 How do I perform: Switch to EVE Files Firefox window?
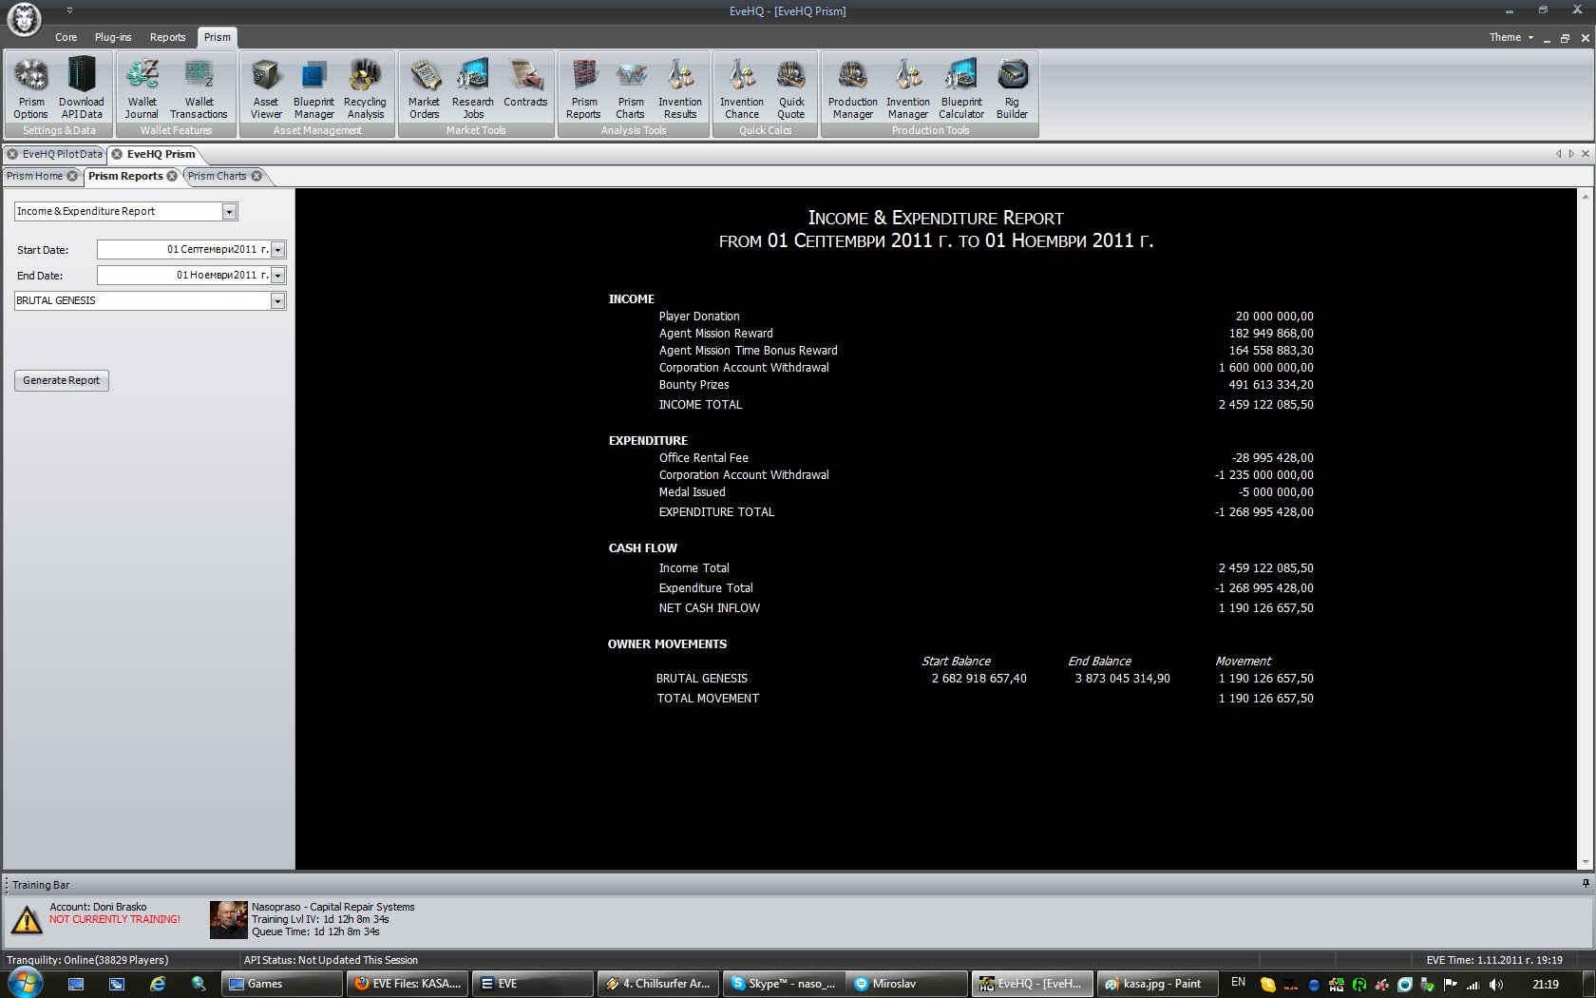point(408,984)
